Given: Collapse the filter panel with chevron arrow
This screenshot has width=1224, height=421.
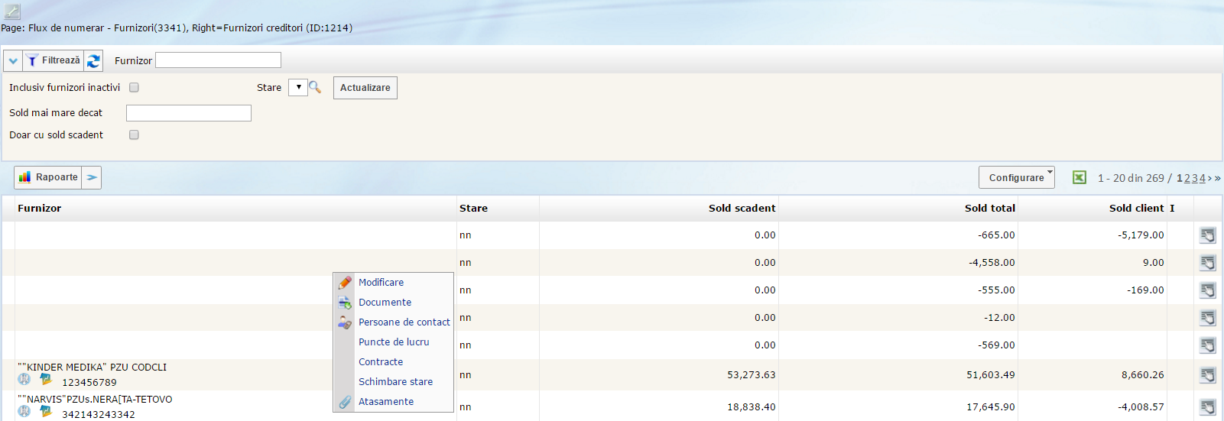Looking at the screenshot, I should point(13,61).
